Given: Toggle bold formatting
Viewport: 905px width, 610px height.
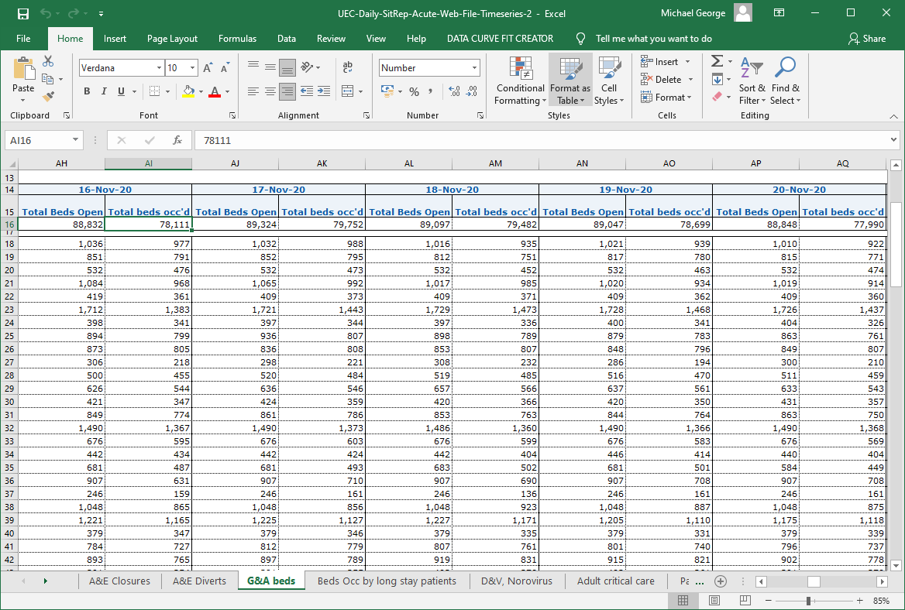Looking at the screenshot, I should click(x=87, y=91).
